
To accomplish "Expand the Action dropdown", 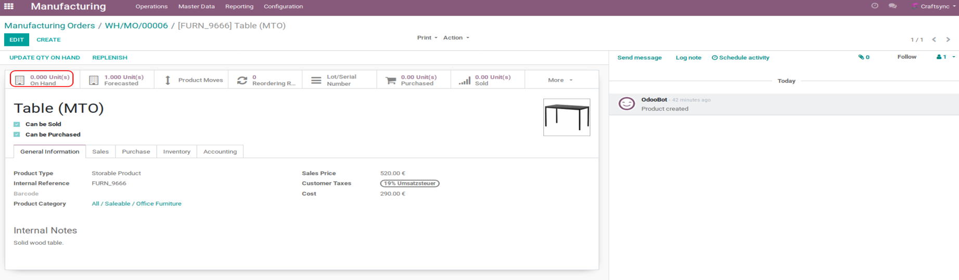I will click(456, 38).
